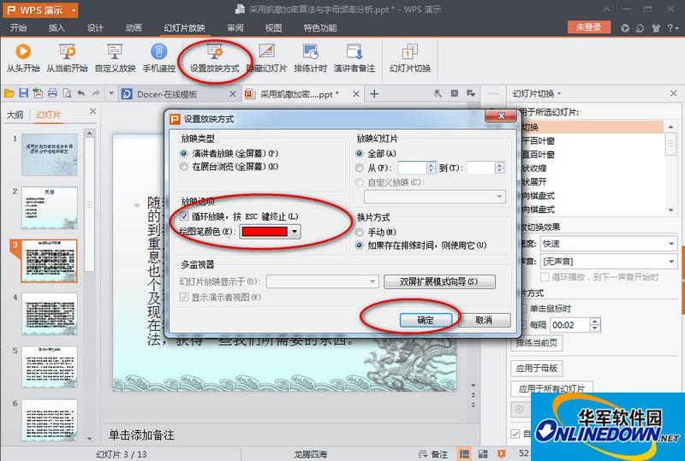Open the 动画 ribbon tab

point(134,28)
